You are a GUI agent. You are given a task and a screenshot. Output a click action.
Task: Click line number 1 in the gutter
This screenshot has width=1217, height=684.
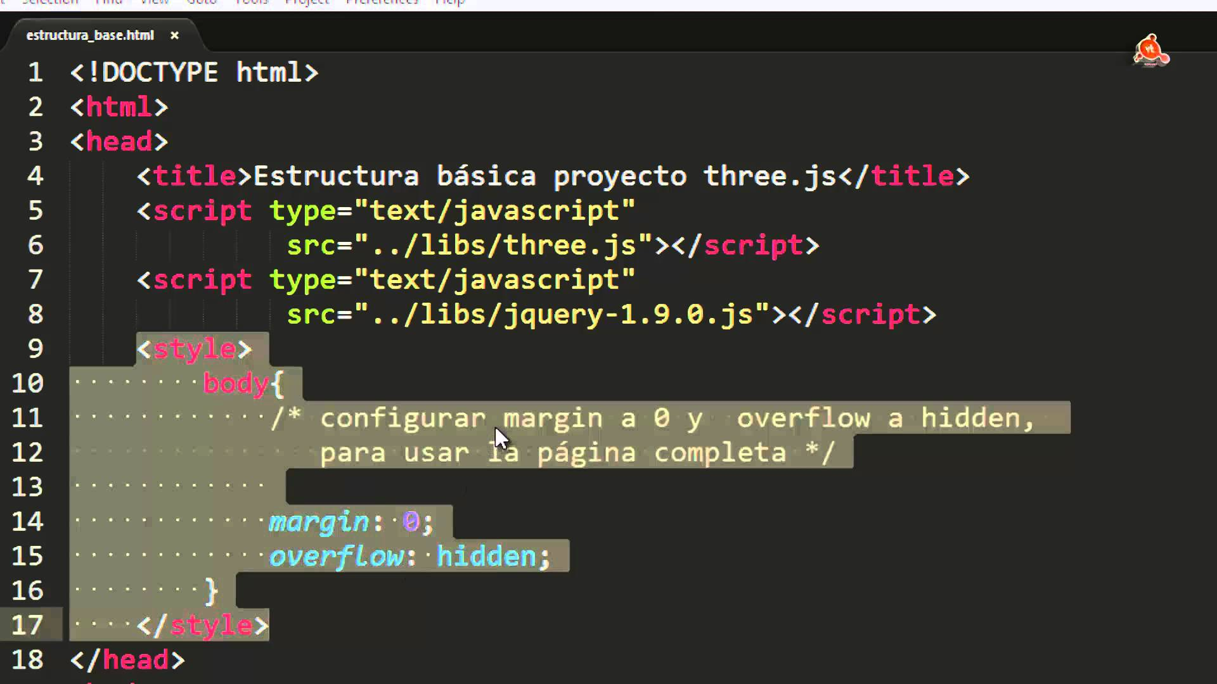[x=35, y=72]
